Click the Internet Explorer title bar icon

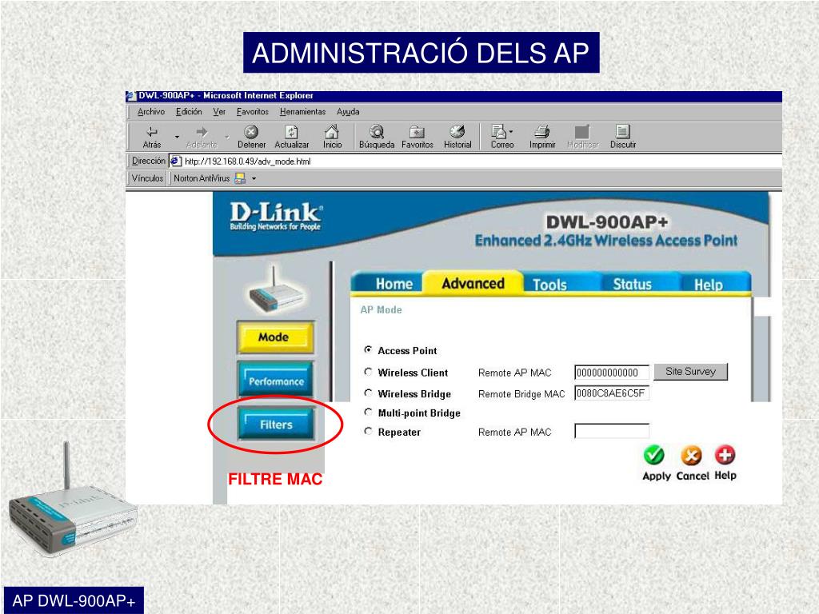point(131,96)
